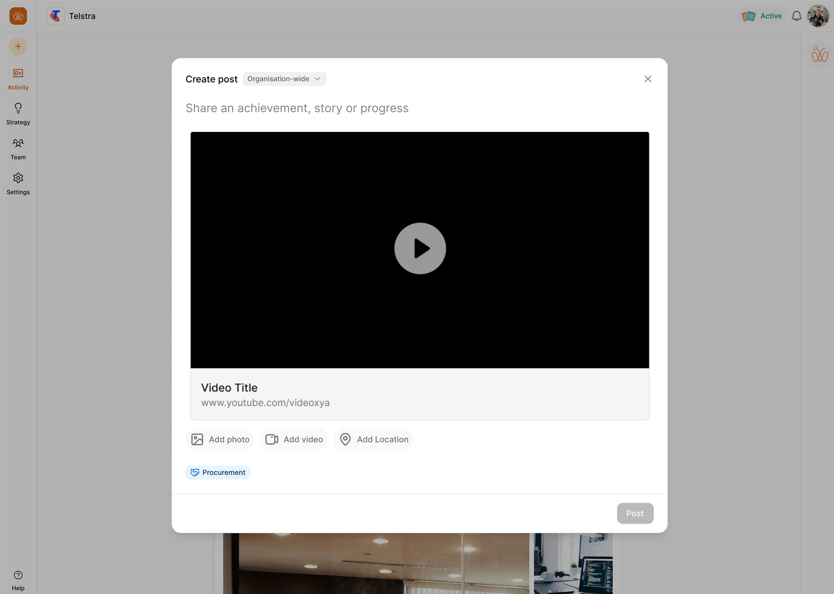Screen dimensions: 834x594
Task: Select the Procurement tag chip
Action: click(x=218, y=473)
